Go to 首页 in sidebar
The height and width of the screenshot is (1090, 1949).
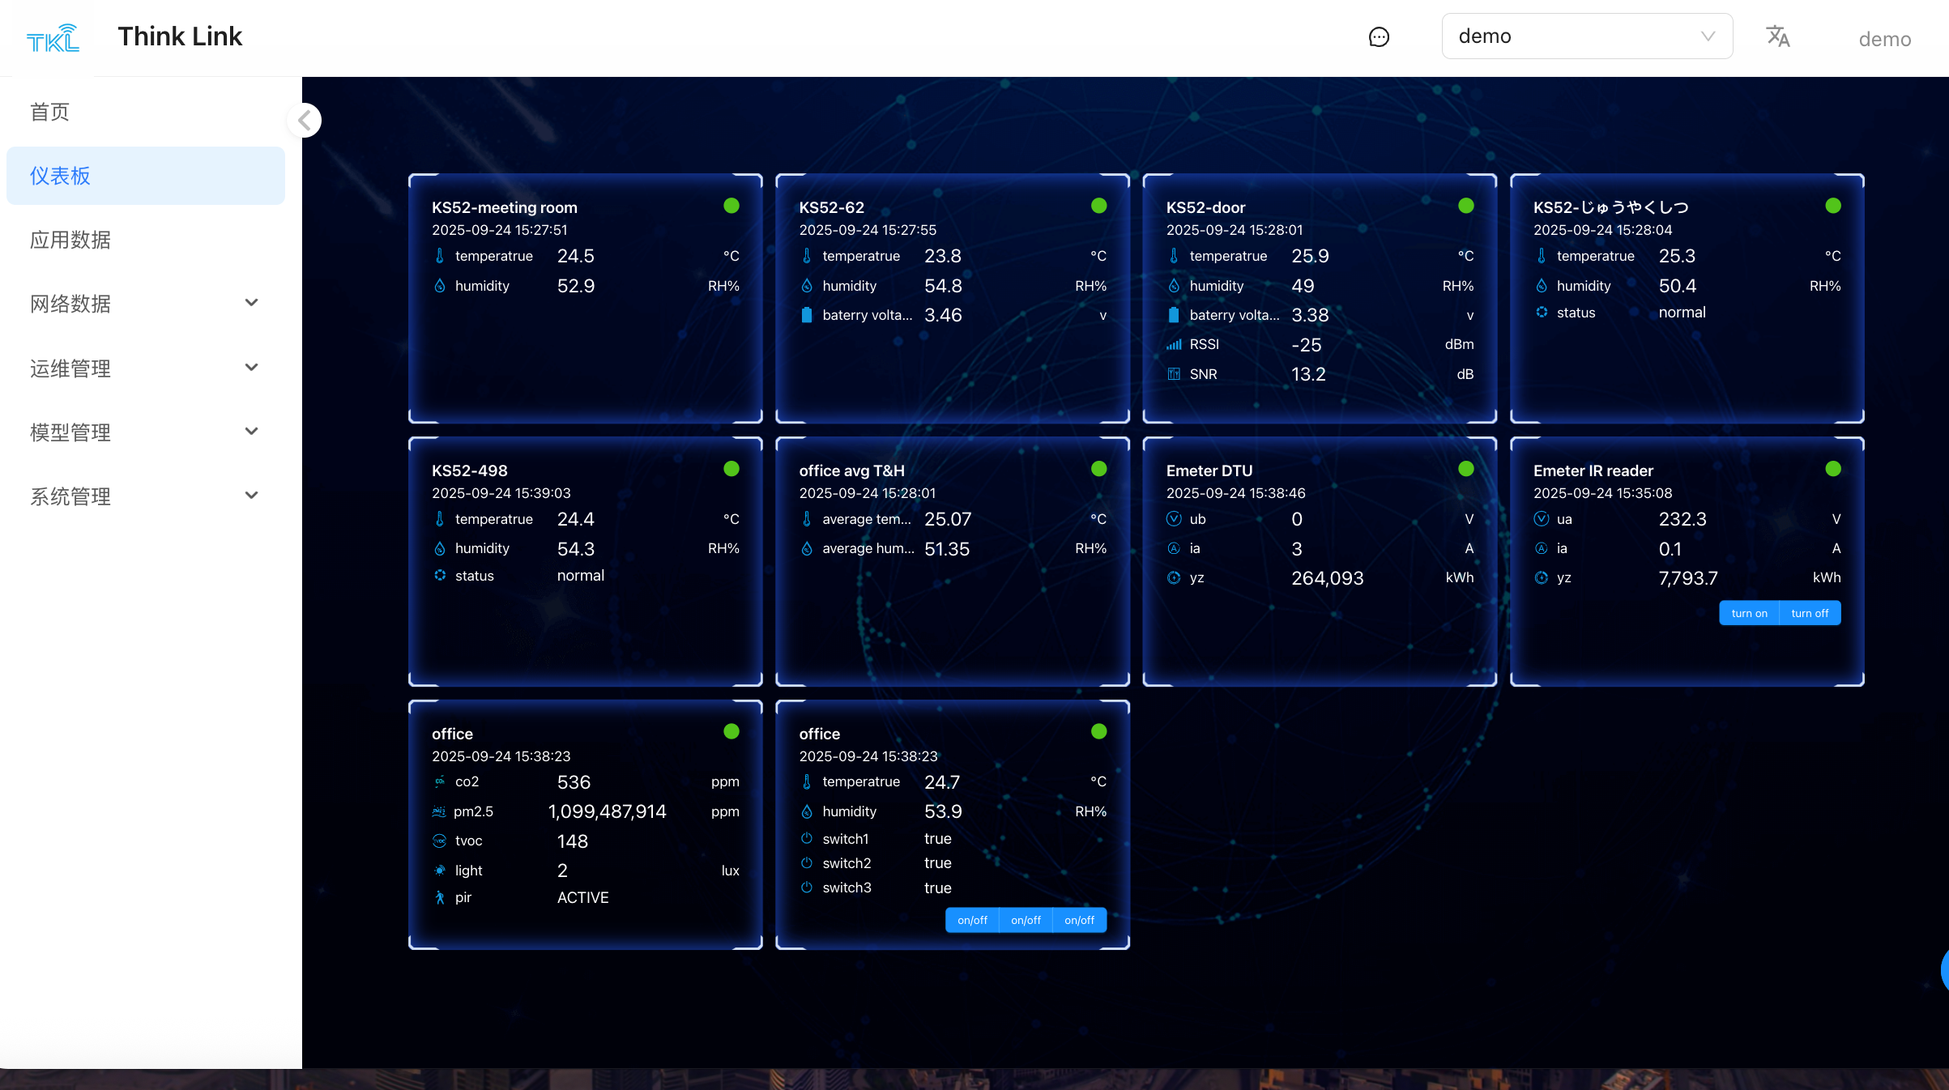click(x=50, y=112)
